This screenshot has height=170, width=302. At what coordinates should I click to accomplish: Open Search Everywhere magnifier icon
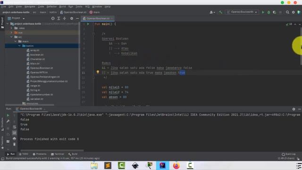pyautogui.click(x=287, y=12)
